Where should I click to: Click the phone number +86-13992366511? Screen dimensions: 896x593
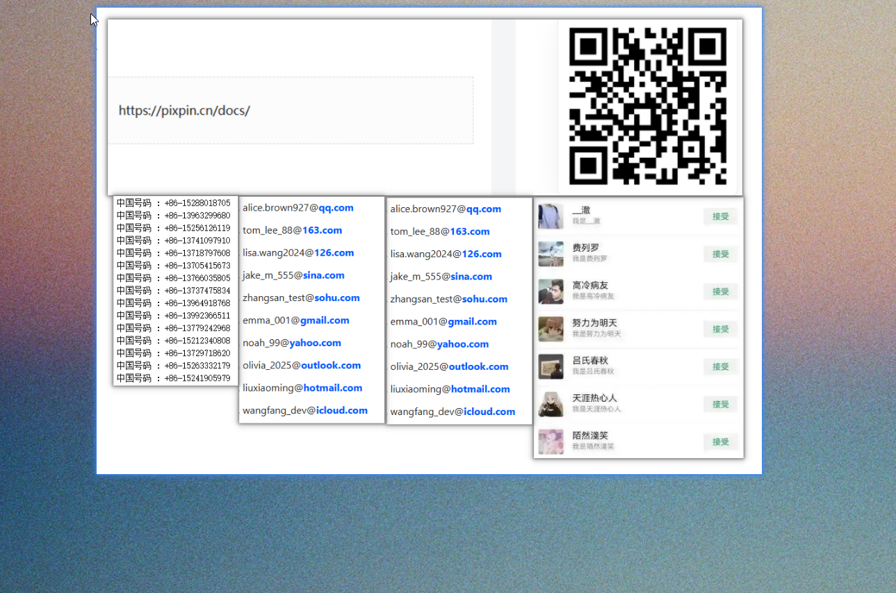tap(197, 316)
